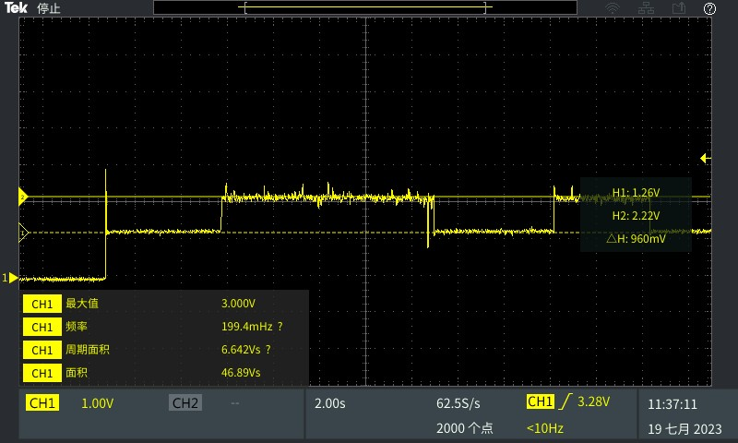The height and width of the screenshot is (443, 738).
Task: Click the trigger level arrow on right edge
Action: coord(705,159)
